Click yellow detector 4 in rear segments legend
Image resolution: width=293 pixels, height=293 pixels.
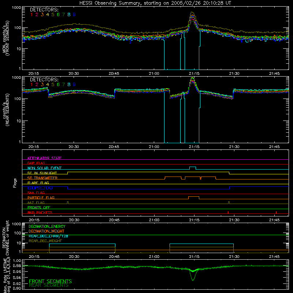[48, 85]
